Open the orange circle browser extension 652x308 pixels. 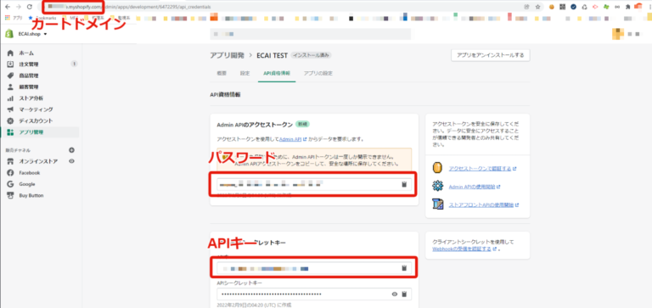552,7
